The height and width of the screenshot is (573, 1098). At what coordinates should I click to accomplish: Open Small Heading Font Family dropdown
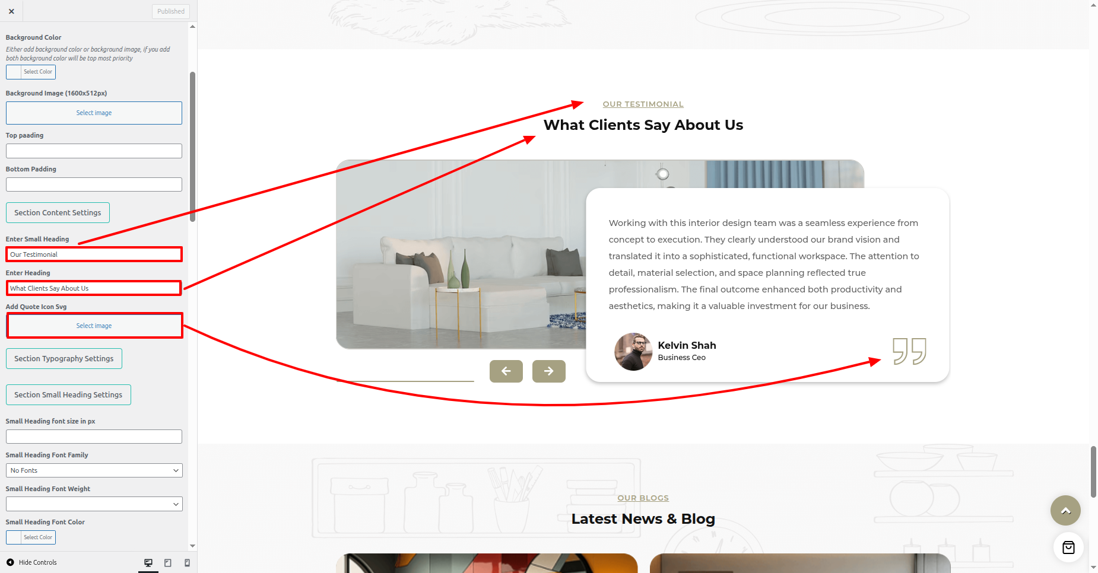tap(94, 470)
